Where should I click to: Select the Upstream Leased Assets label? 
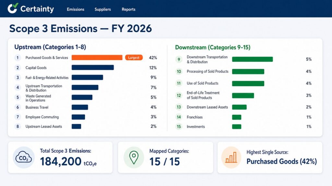coord(44,127)
